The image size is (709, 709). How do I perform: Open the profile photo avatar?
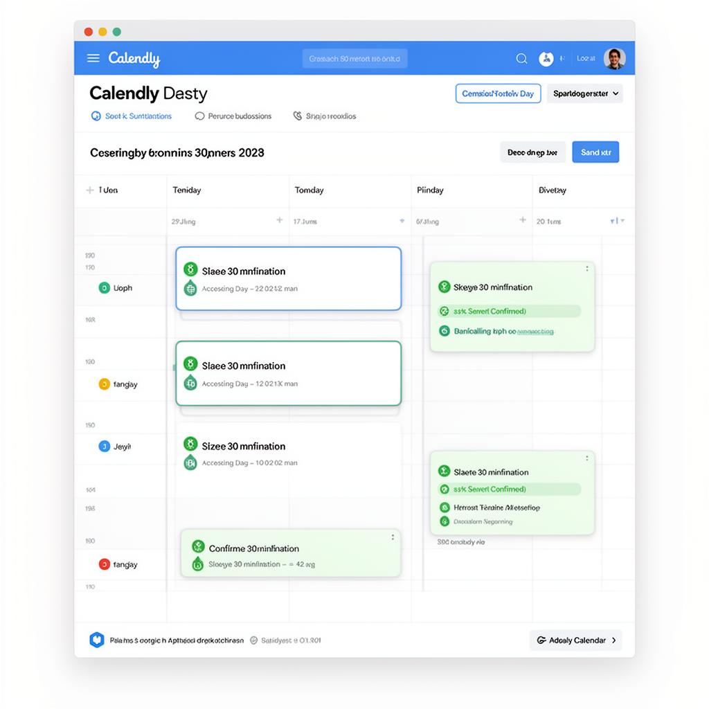click(x=615, y=59)
